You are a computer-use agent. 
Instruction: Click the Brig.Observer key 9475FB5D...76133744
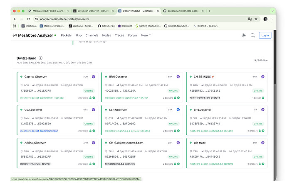point(205,124)
